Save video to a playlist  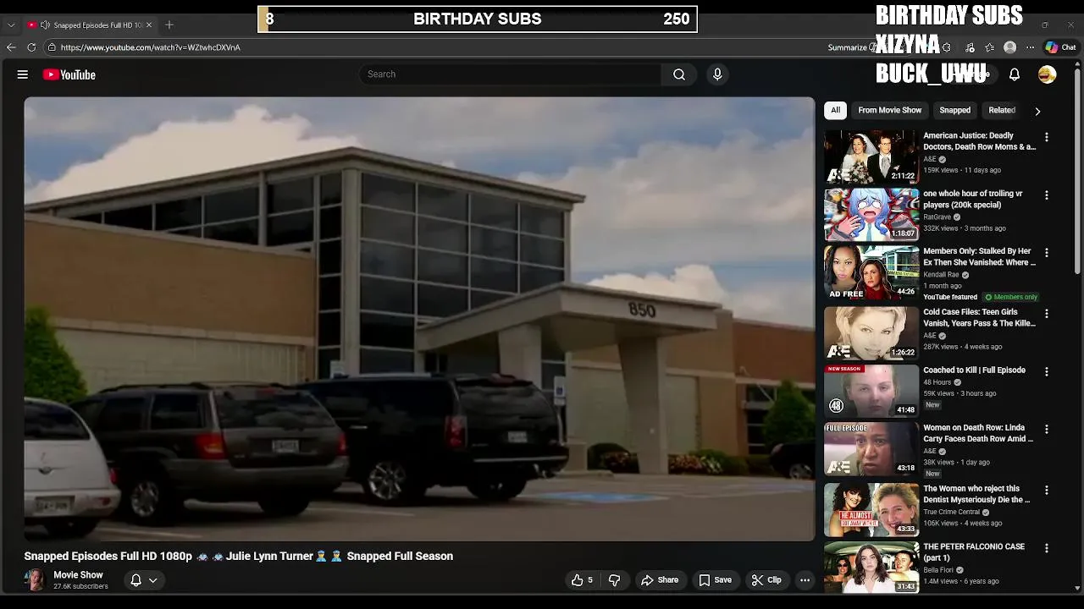[715, 580]
